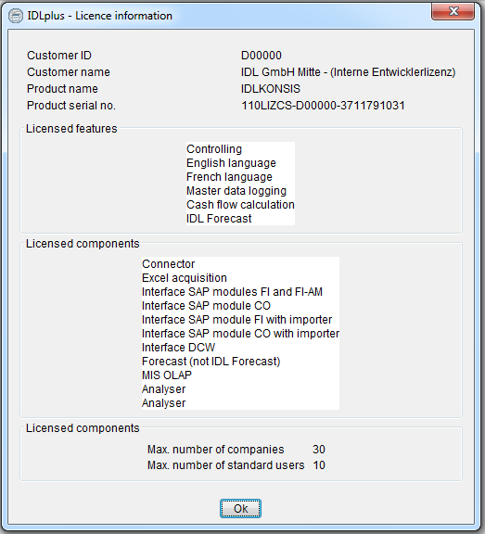
Task: Select Excel acquisition component
Action: (x=185, y=278)
